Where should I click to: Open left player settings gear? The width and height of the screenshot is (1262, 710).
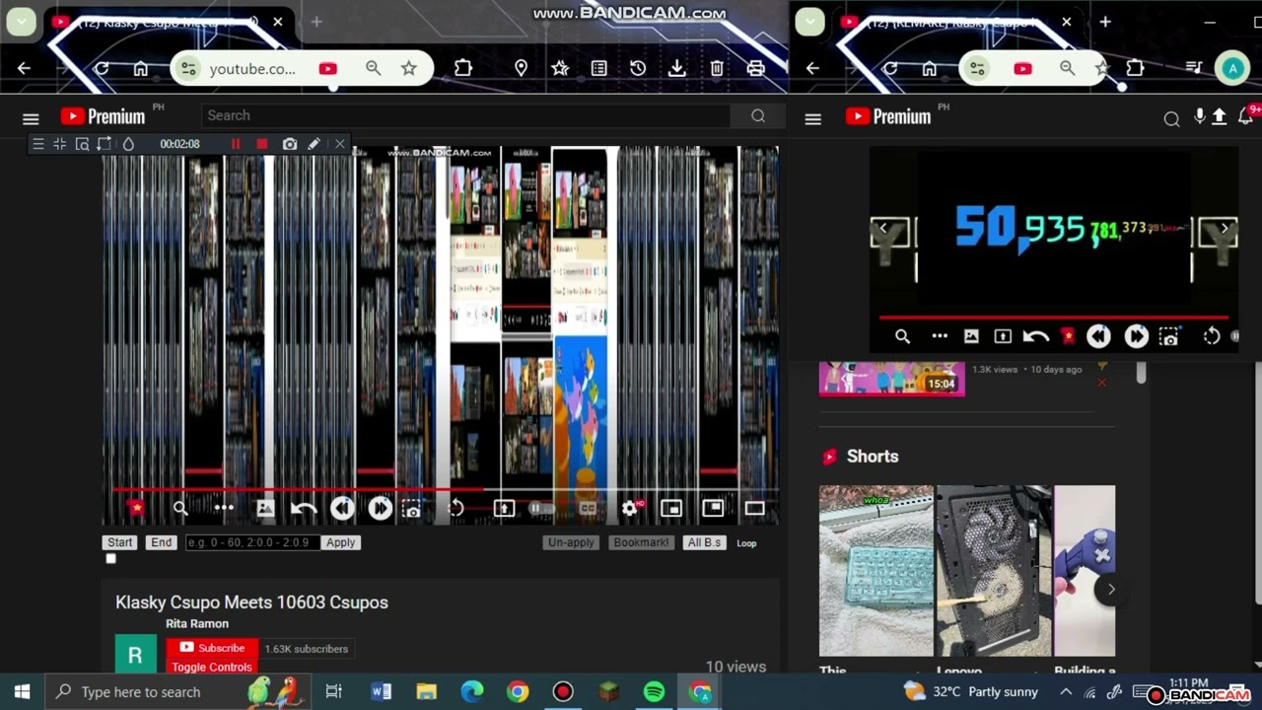click(x=631, y=508)
